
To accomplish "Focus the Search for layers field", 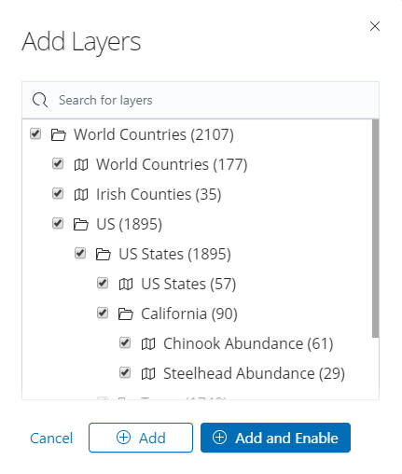I will click(x=201, y=100).
